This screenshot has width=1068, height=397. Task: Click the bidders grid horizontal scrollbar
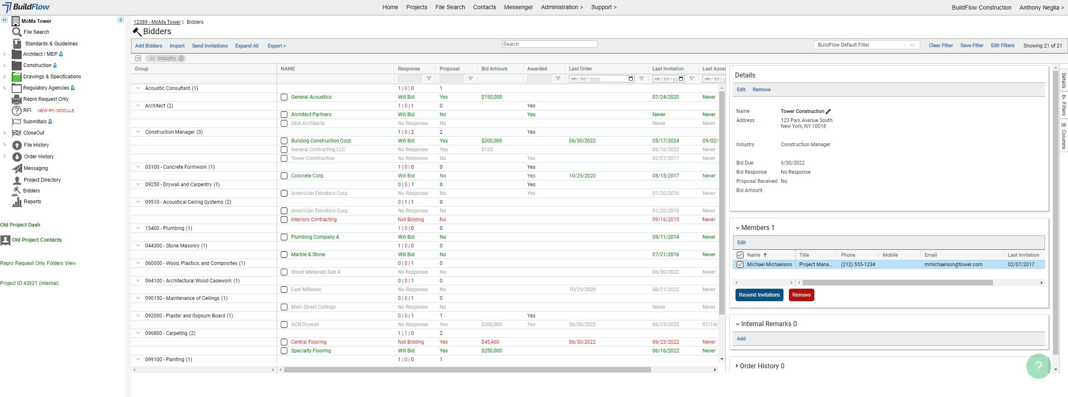(468, 370)
